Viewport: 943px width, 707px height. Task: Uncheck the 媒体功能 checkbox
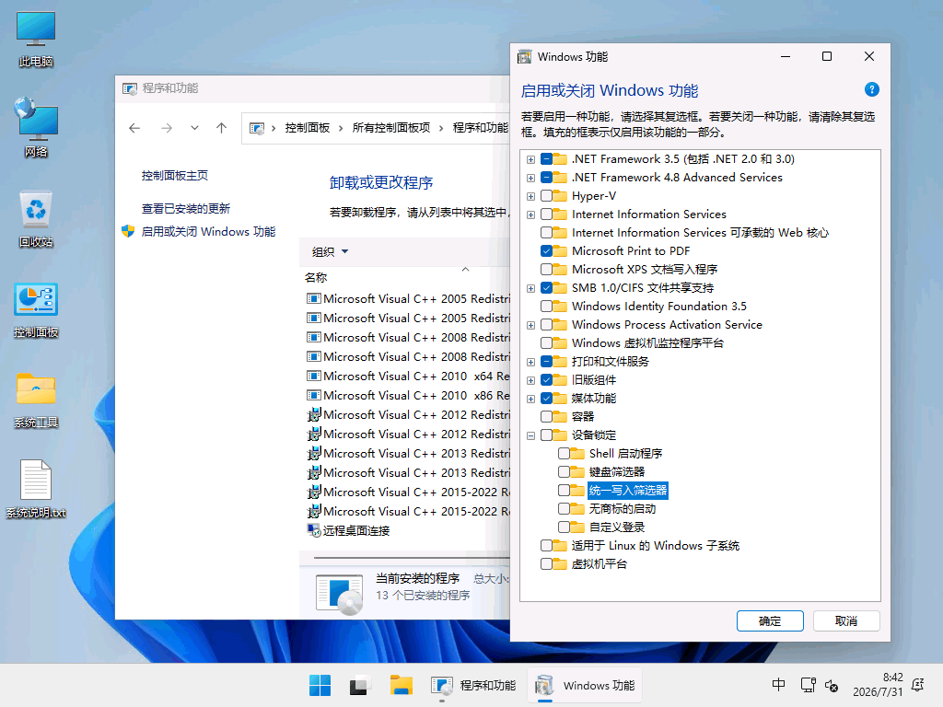(546, 399)
